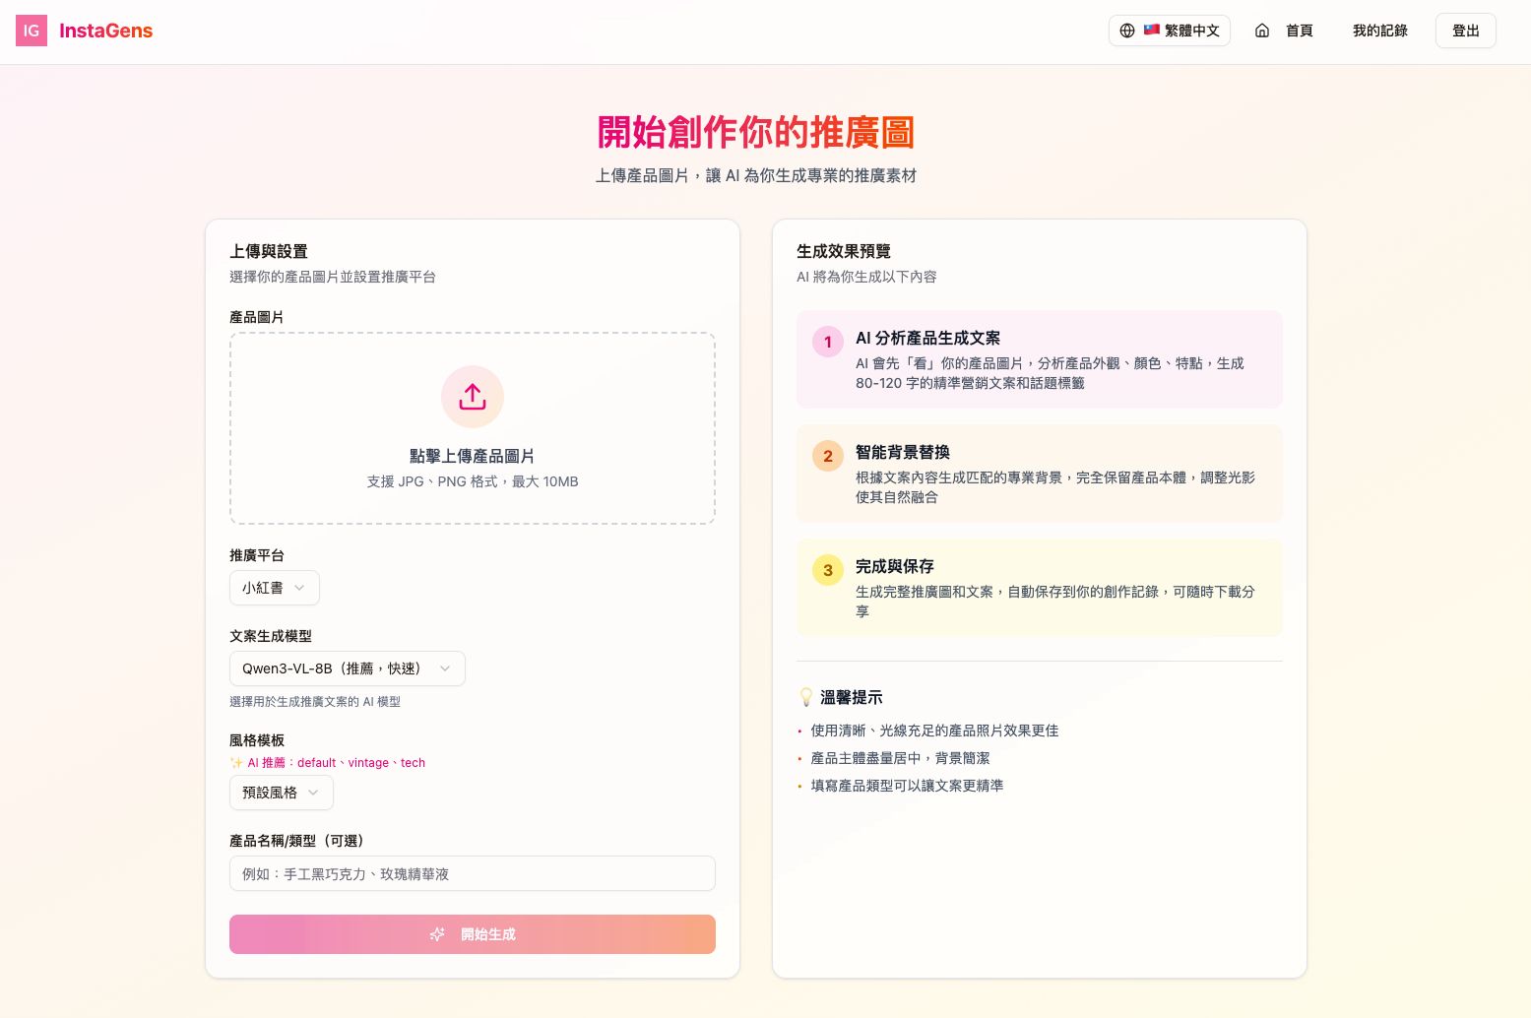
Task: Click the step 3 number badge
Action: 827,570
